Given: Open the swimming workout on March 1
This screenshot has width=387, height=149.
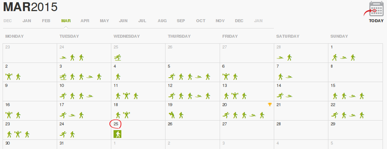Looking at the screenshot, I should tap(344, 58).
